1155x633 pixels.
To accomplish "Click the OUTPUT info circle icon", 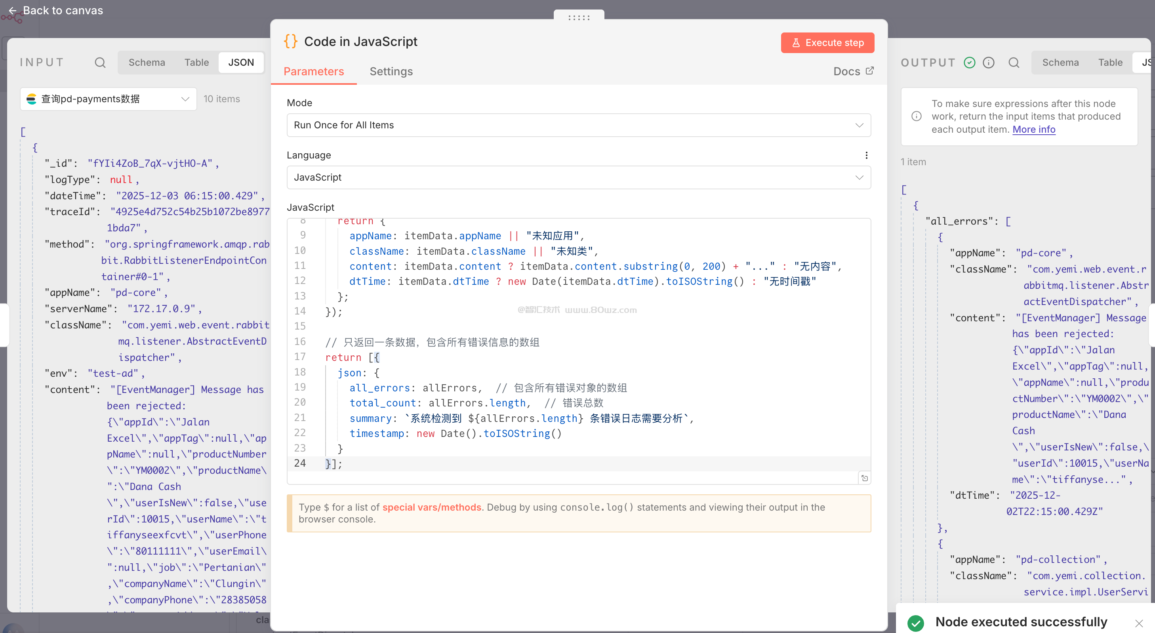I will click(x=988, y=63).
